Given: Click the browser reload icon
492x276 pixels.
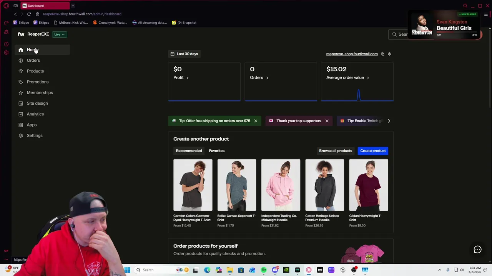Looking at the screenshot, I should click(29, 14).
